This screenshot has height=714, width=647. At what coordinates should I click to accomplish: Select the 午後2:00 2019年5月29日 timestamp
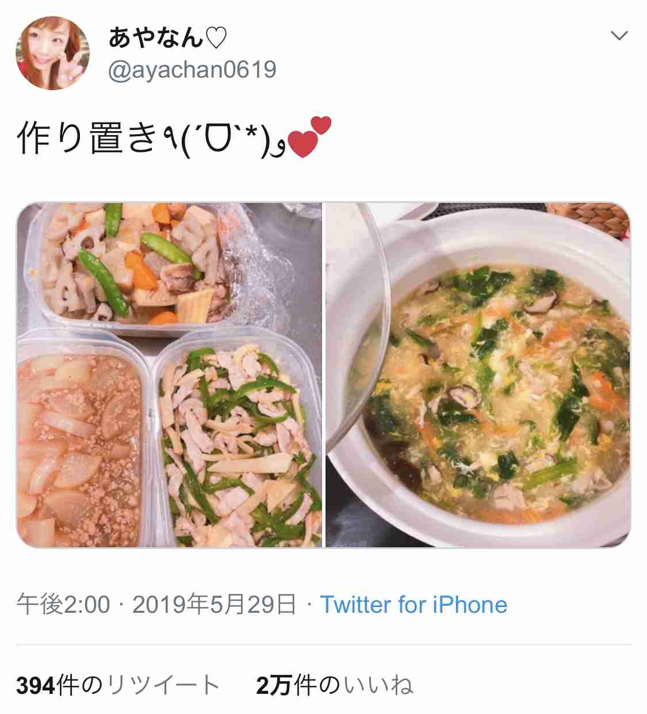156,605
